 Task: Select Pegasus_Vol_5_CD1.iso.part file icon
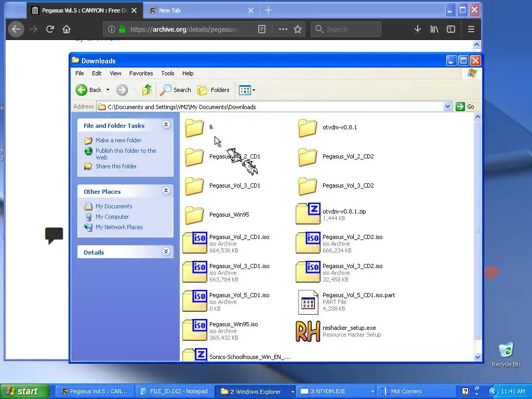(308, 302)
